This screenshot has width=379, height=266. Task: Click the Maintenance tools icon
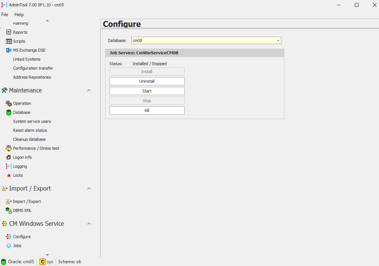(x=4, y=90)
